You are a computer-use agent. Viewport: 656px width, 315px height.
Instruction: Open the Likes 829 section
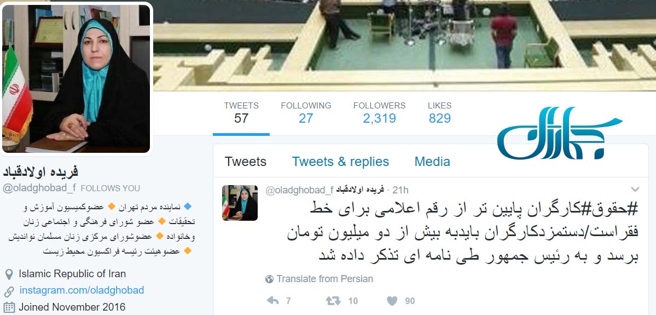(x=440, y=113)
